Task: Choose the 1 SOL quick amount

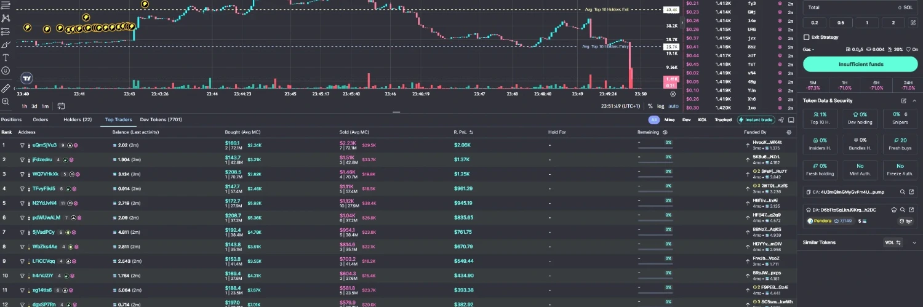Action: [868, 23]
